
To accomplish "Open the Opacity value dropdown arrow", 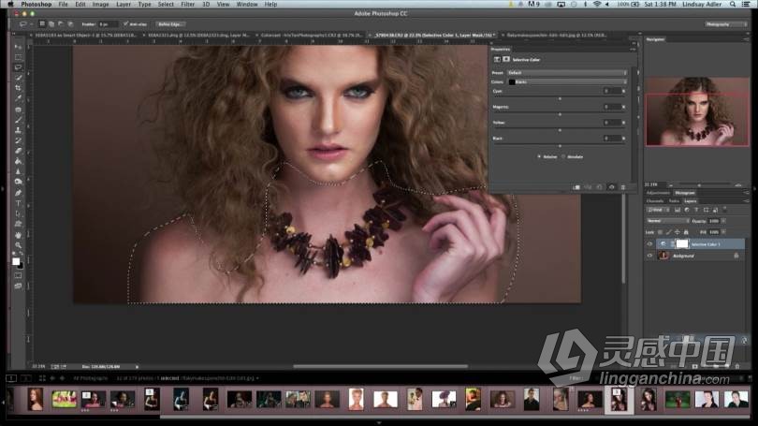I will (x=723, y=221).
